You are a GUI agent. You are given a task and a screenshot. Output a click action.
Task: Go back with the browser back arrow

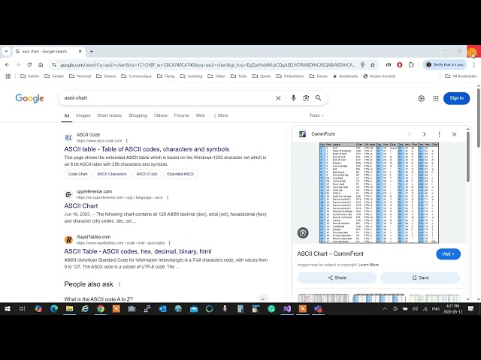click(7, 65)
